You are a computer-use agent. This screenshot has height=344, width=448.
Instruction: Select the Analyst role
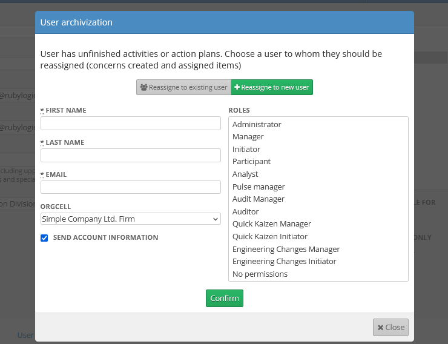pos(245,174)
